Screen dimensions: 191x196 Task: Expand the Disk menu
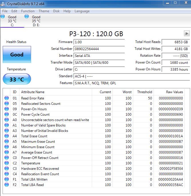click(x=56, y=11)
